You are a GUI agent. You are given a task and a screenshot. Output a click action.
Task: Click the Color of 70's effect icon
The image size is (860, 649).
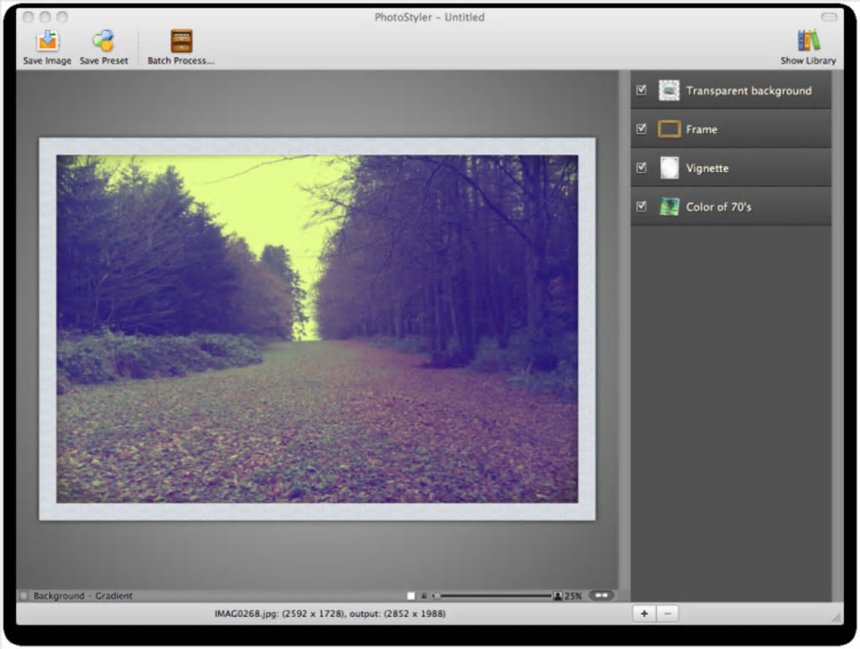click(669, 206)
